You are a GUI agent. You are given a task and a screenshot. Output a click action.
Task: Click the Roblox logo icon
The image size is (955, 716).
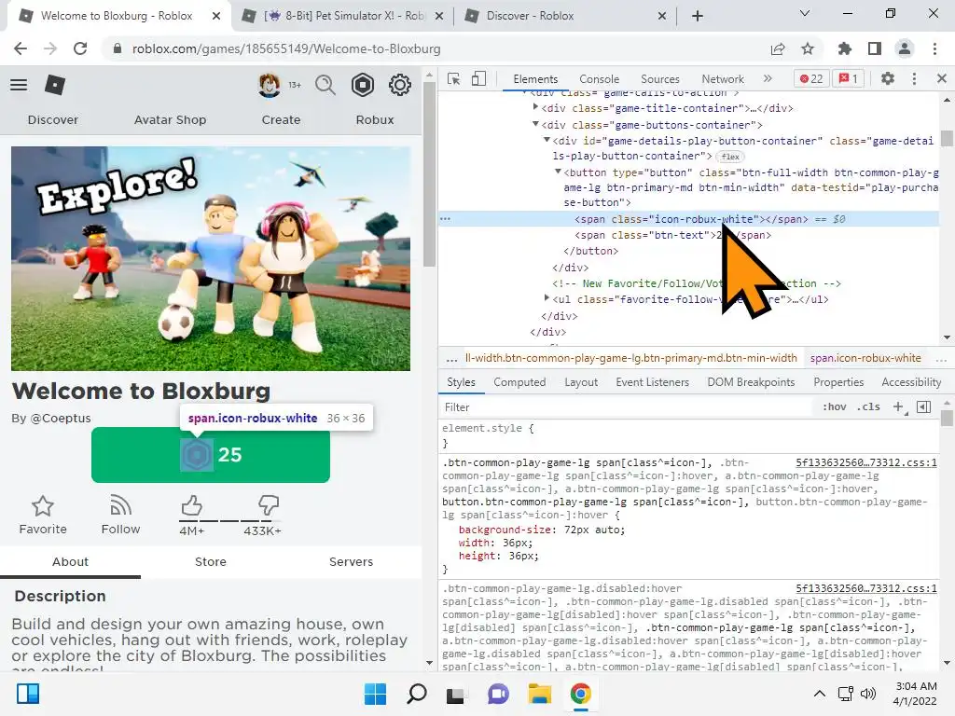coord(55,85)
